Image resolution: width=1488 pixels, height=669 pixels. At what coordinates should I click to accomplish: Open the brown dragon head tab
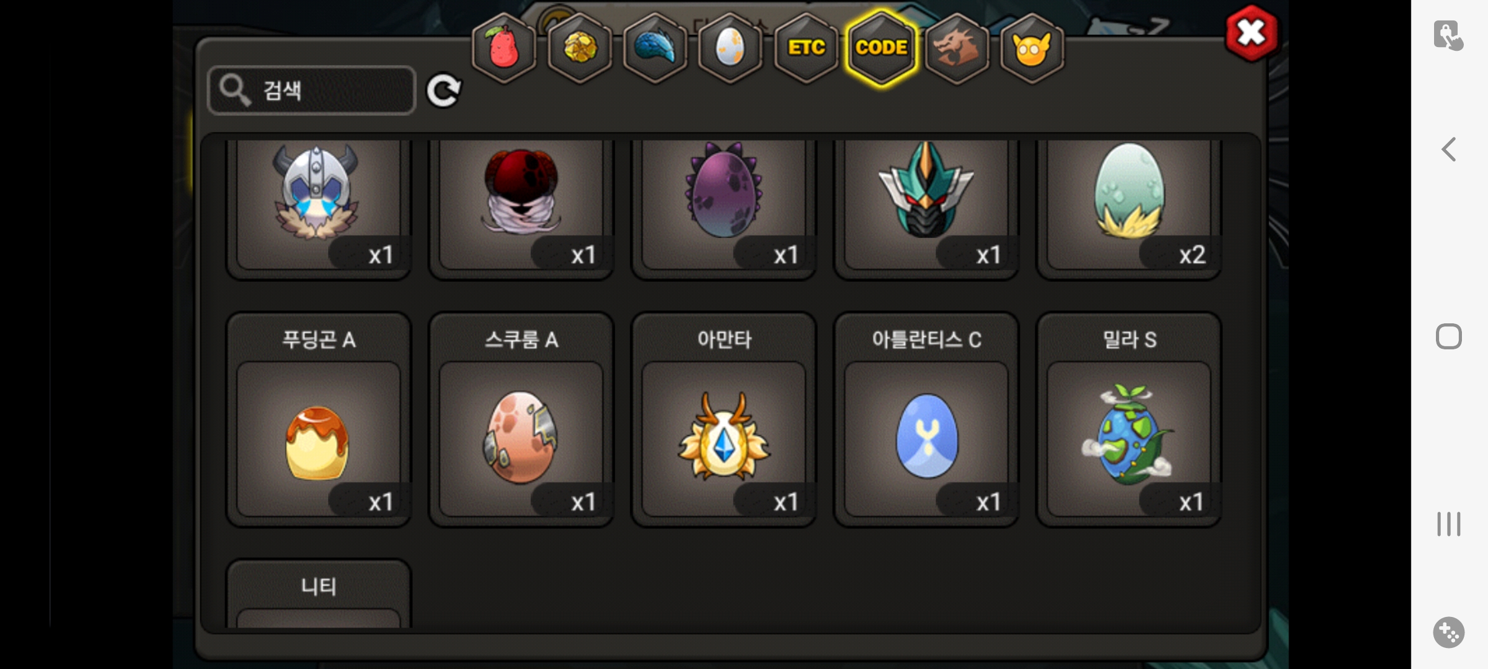957,48
